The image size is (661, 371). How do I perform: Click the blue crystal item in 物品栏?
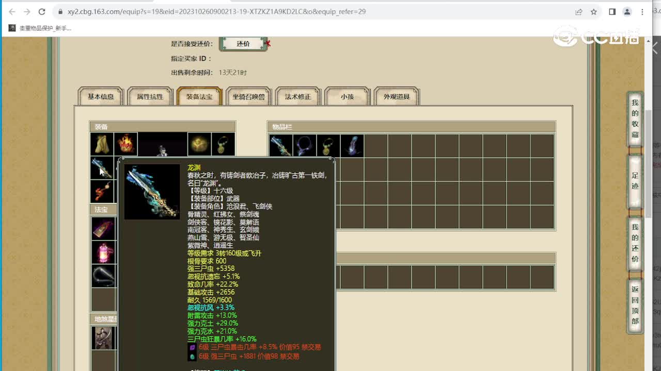352,146
